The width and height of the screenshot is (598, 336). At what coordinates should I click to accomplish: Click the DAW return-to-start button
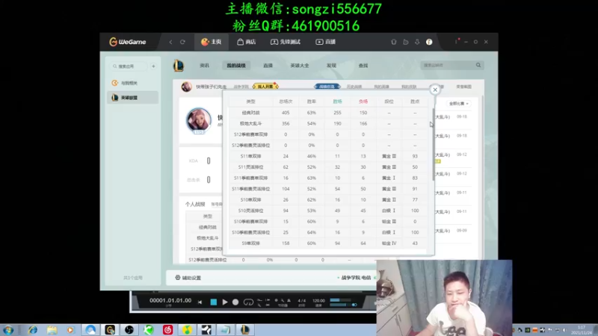coord(200,302)
